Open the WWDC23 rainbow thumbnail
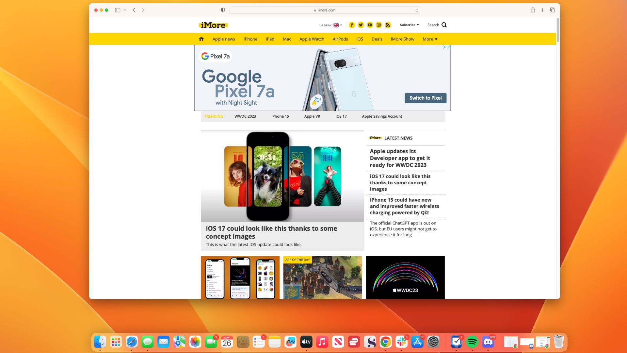The image size is (627, 353). point(405,277)
